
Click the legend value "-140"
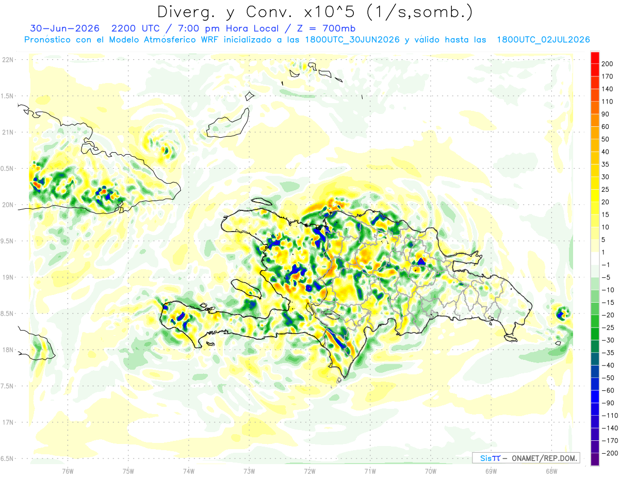tap(609, 428)
